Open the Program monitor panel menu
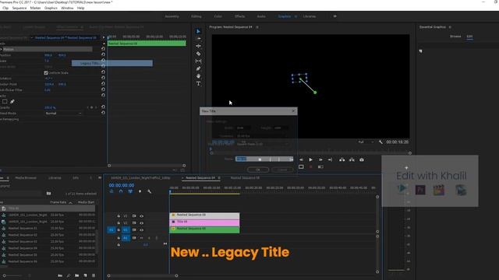This screenshot has width=499, height=280. (x=257, y=27)
